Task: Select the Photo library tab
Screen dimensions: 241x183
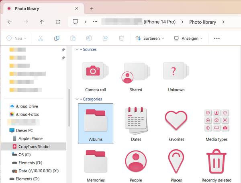Action: (x=44, y=8)
